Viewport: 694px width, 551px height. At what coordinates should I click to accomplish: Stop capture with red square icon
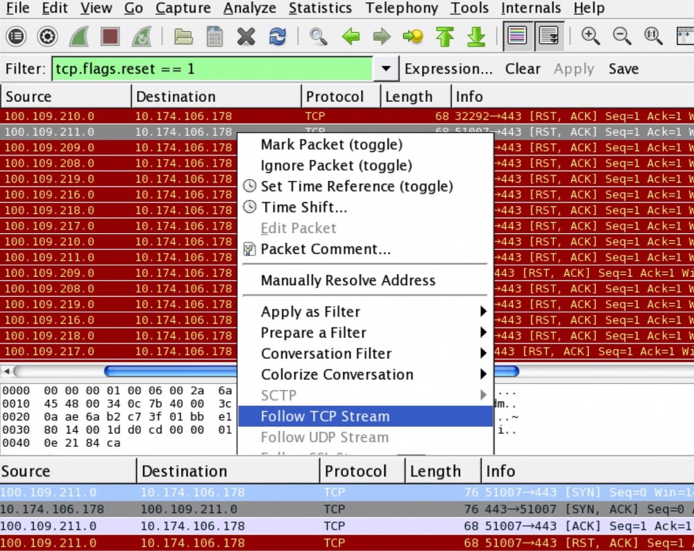coord(110,36)
